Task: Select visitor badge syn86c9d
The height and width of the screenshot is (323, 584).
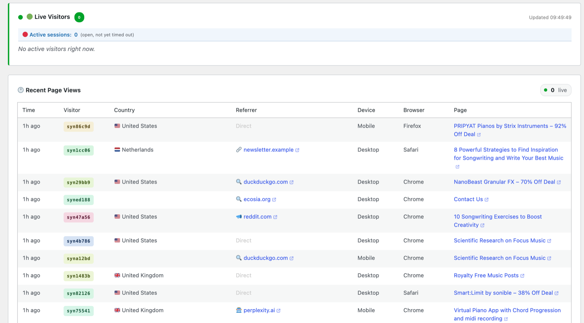Action: (x=78, y=127)
